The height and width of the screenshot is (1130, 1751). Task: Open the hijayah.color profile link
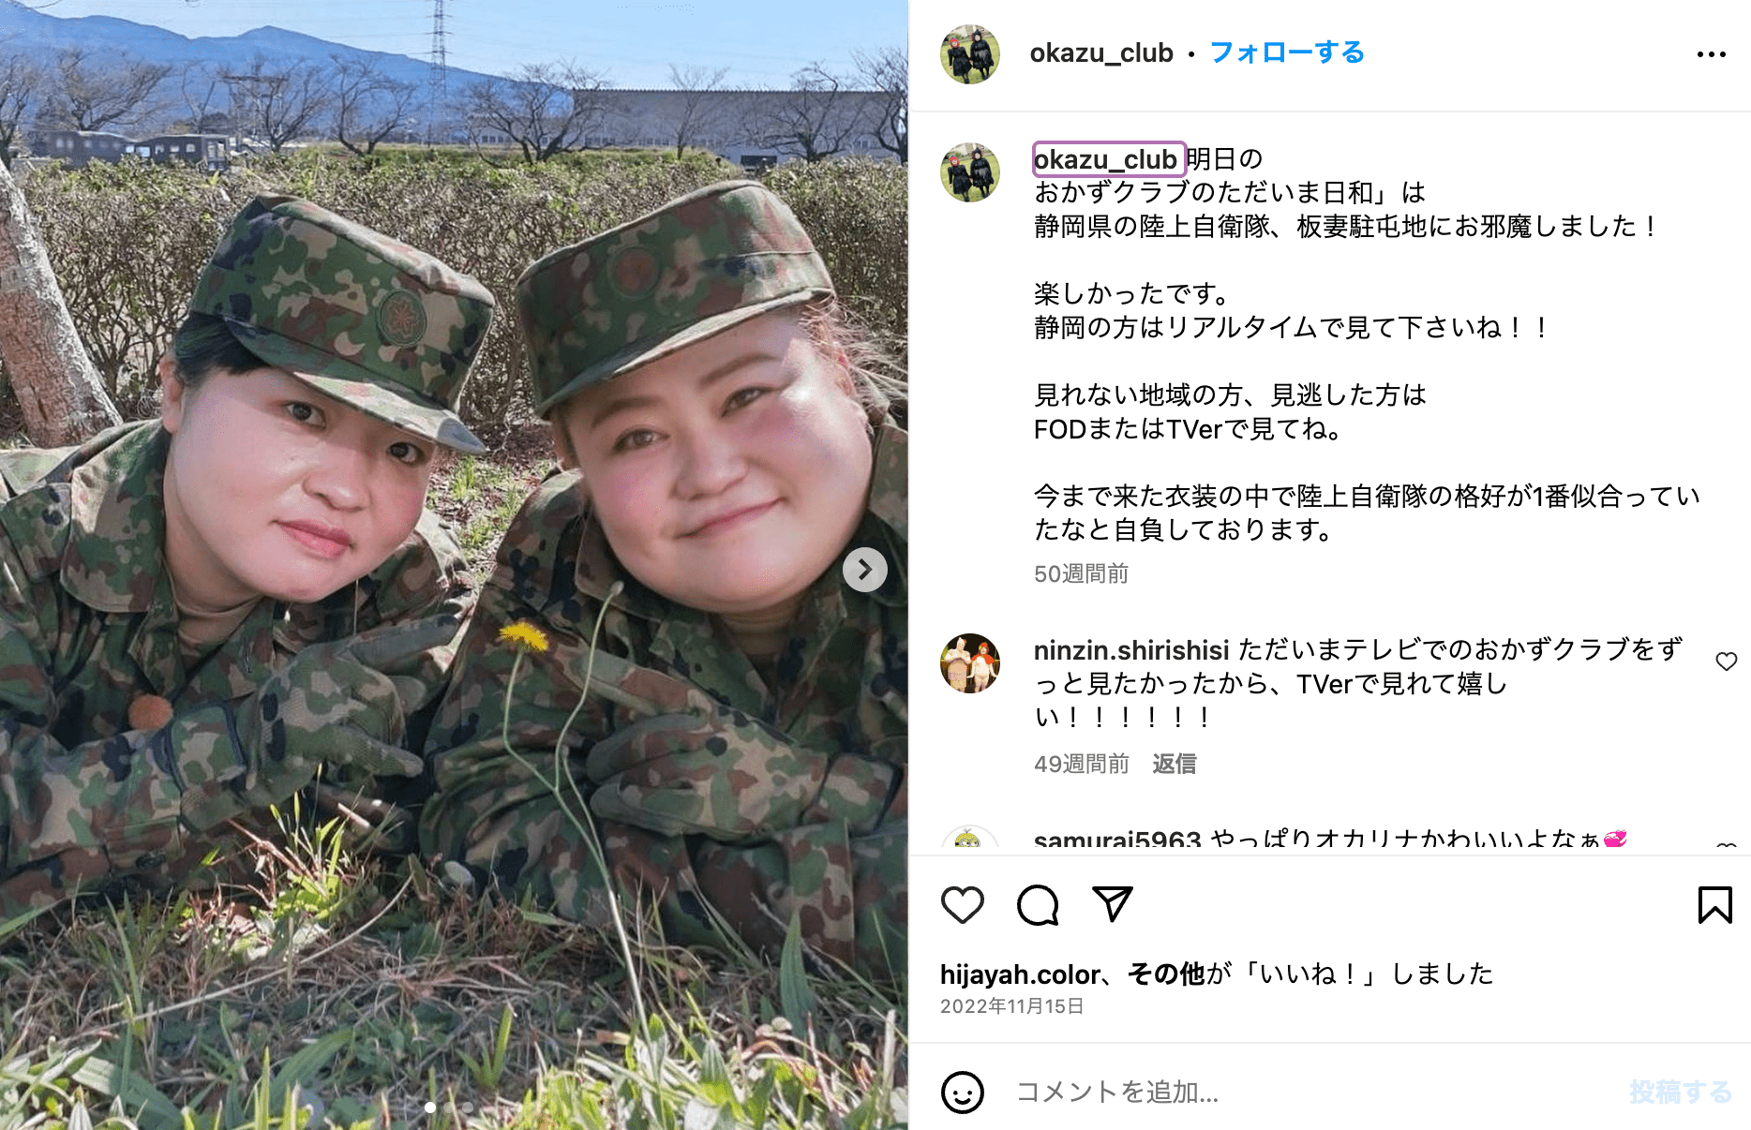tap(1020, 974)
